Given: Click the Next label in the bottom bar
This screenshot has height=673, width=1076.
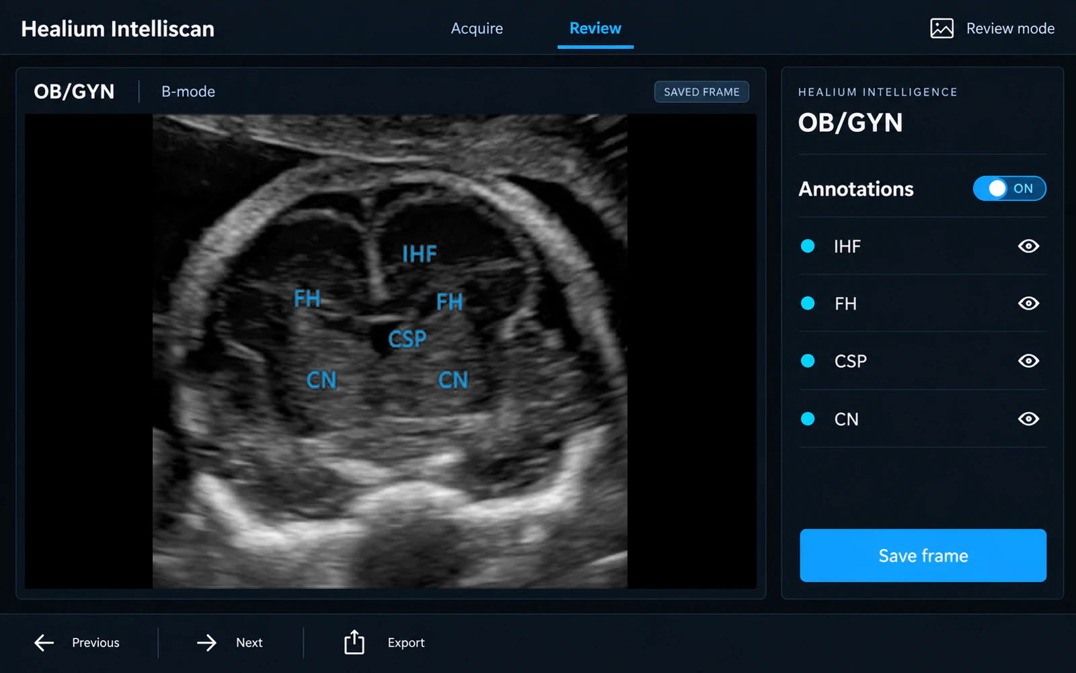Looking at the screenshot, I should (249, 643).
